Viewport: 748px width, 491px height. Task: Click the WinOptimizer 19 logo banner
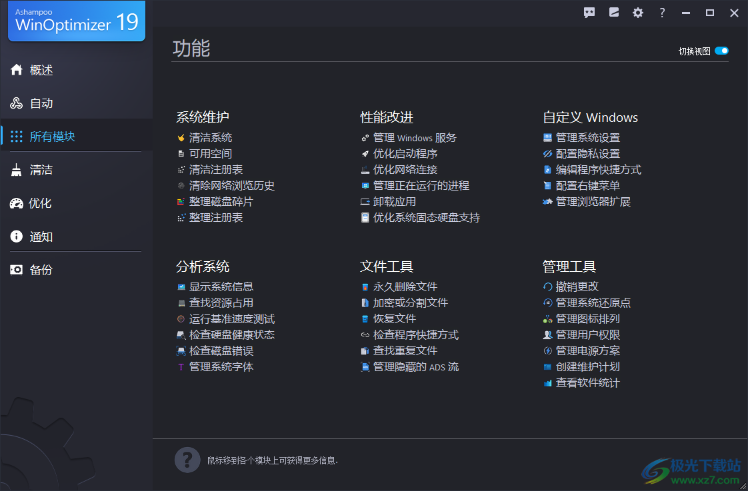coord(76,21)
